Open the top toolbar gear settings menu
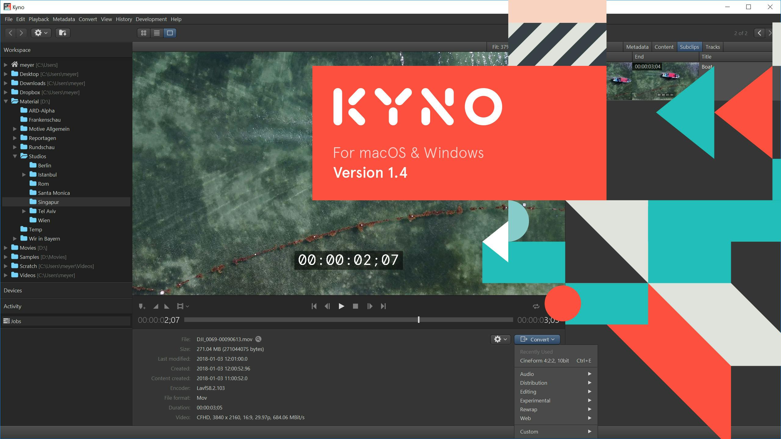 [41, 33]
